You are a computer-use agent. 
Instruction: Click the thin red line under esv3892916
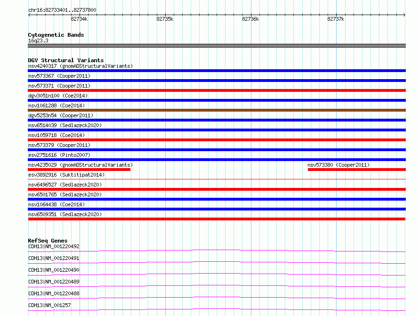pyautogui.click(x=217, y=179)
